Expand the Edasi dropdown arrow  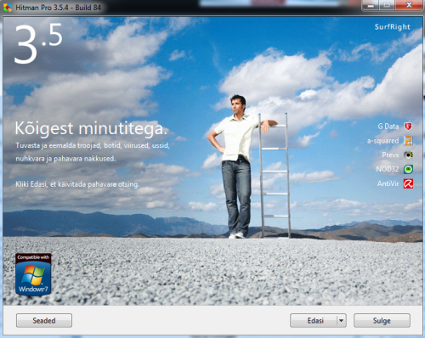pos(342,320)
